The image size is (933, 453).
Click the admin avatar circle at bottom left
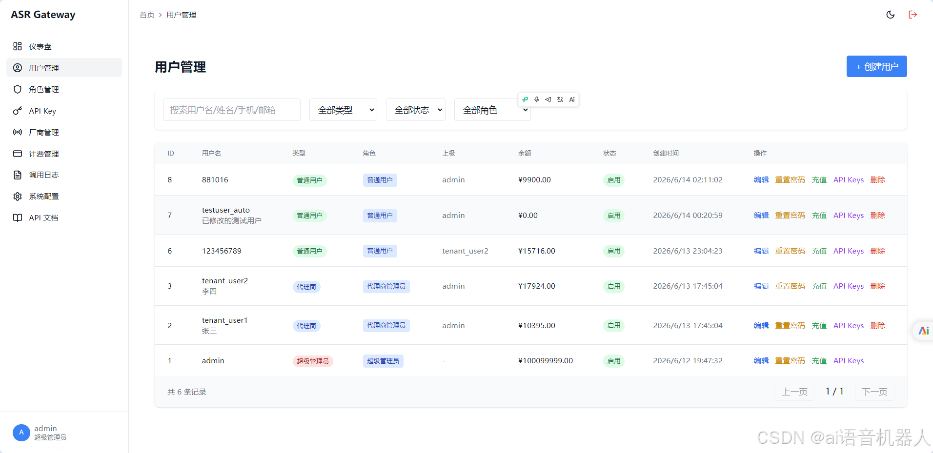[x=21, y=433]
